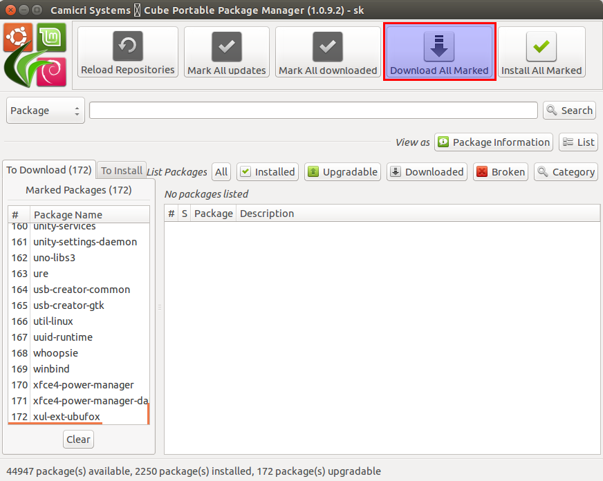Select whoopsie package row
The width and height of the screenshot is (603, 481).
click(x=79, y=352)
